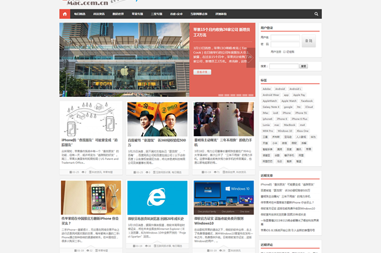The height and width of the screenshot is (253, 381).
Task: Select the Facebook tag
Action: click(307, 101)
